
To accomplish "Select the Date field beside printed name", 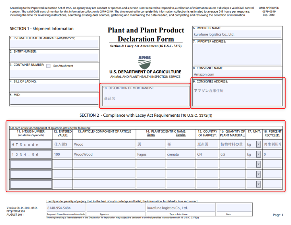I will pos(234,208).
